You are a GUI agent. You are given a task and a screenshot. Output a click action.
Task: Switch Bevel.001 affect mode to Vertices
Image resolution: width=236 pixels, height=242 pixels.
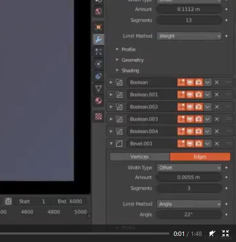[140, 157]
